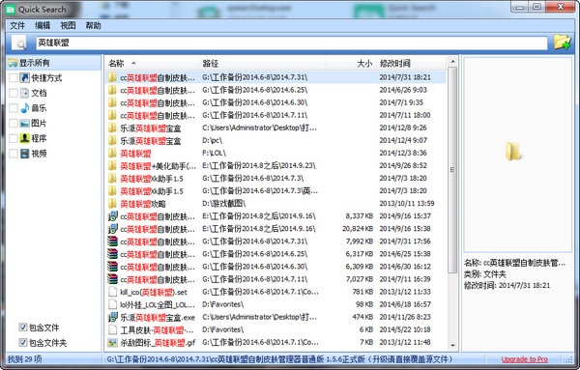580x370 pixels.
Task: Tick the 图片 checkbox
Action: 14,123
